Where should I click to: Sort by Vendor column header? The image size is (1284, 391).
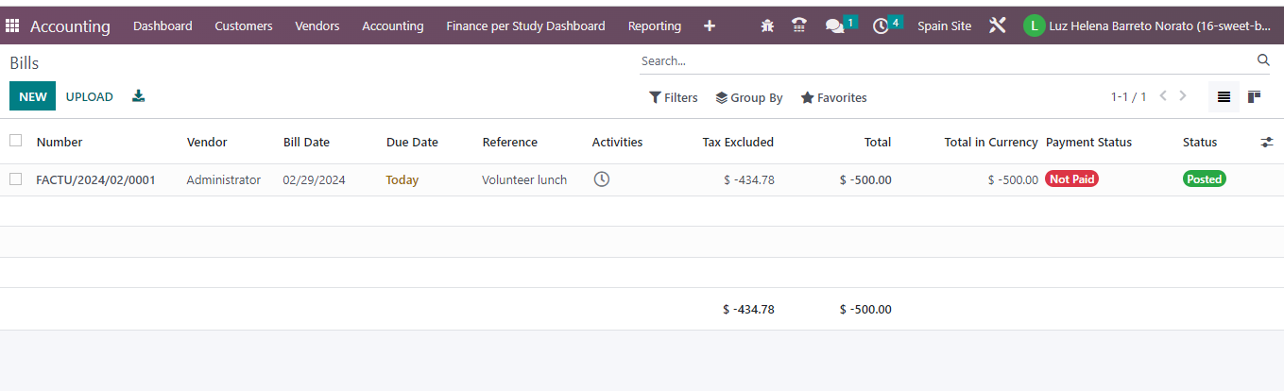(207, 143)
